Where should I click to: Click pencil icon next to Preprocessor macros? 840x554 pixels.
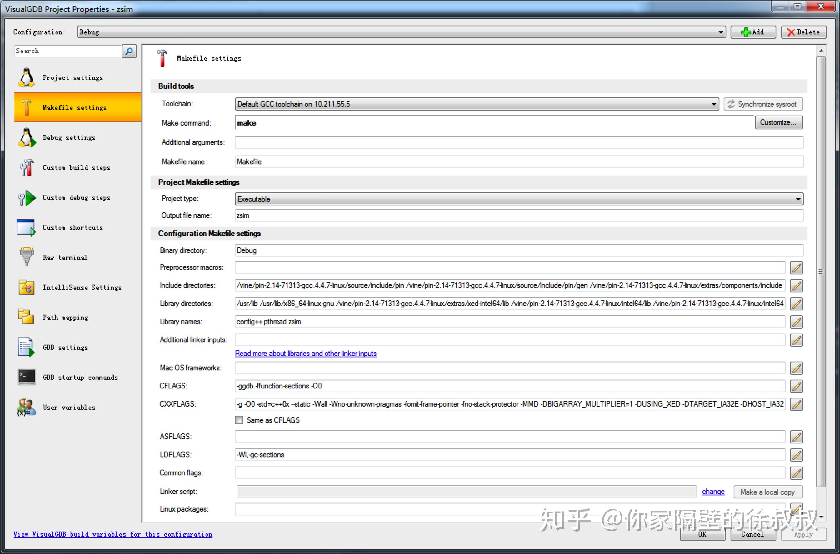[x=796, y=268]
